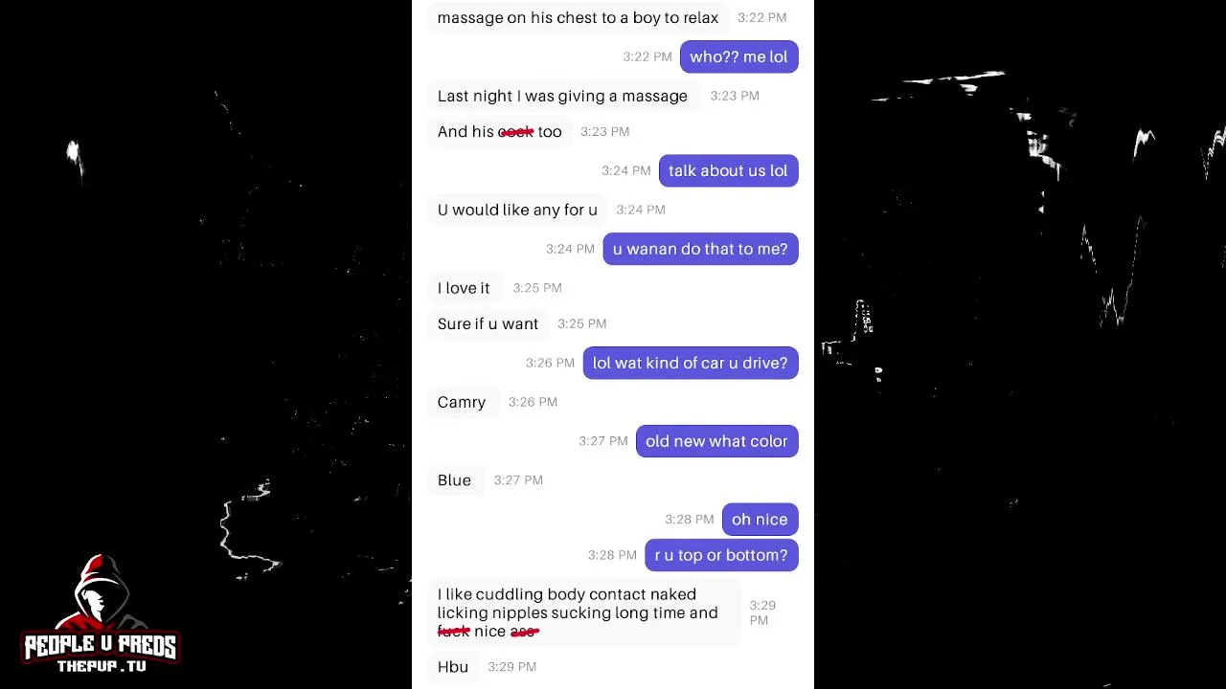
Task: Click the 'I love it' message
Action: coord(464,288)
